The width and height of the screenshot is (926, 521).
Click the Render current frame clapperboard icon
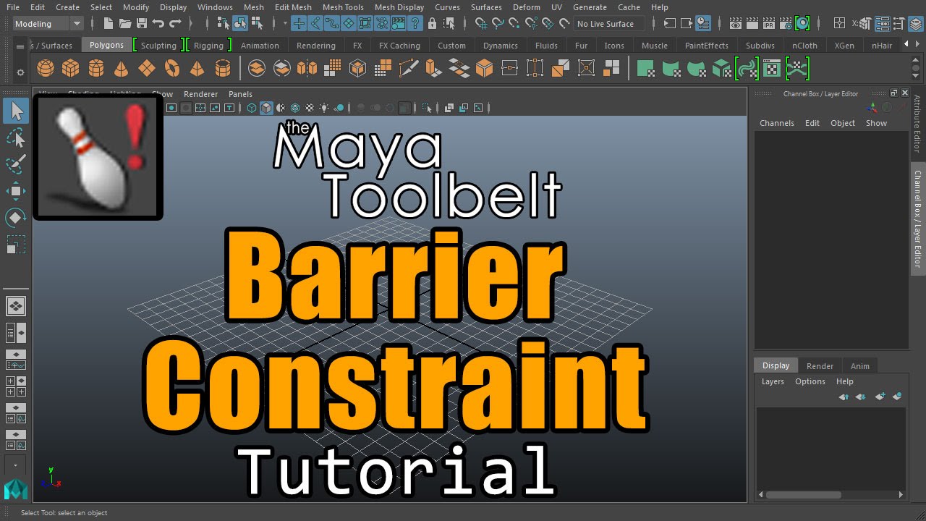tap(752, 24)
